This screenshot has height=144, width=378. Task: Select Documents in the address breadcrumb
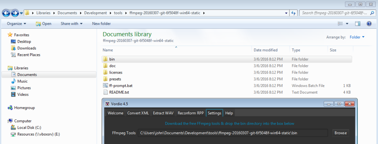click(67, 13)
